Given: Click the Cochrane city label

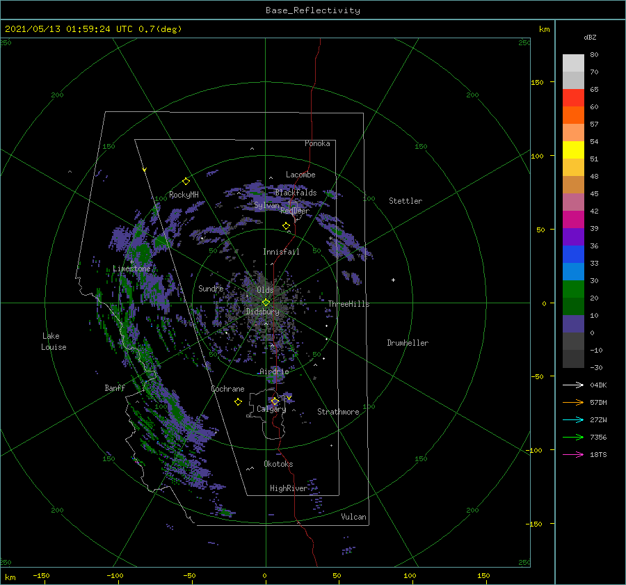Looking at the screenshot, I should click(x=227, y=389).
